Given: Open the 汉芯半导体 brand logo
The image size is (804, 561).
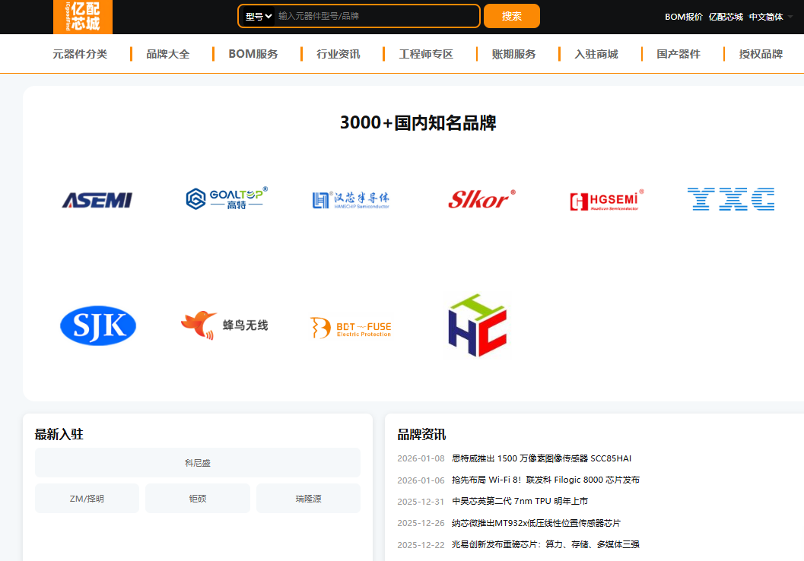Looking at the screenshot, I should [351, 200].
